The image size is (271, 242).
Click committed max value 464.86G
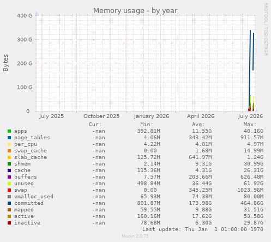[252, 203]
